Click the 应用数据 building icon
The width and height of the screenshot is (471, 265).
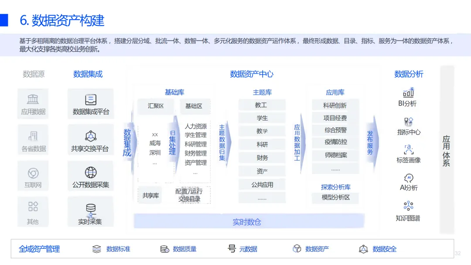33,99
